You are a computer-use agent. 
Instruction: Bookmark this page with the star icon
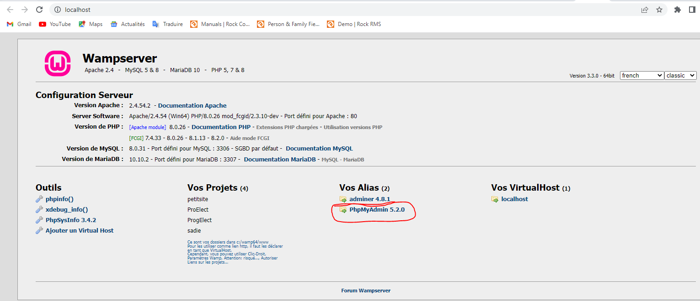659,10
